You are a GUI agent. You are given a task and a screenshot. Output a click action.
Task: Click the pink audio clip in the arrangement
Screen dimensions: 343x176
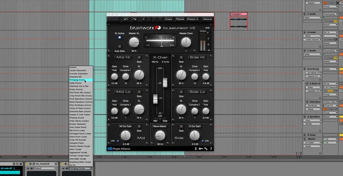click(x=239, y=21)
